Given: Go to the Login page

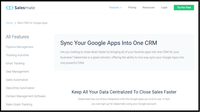Looking at the screenshot, I should [x=164, y=8].
